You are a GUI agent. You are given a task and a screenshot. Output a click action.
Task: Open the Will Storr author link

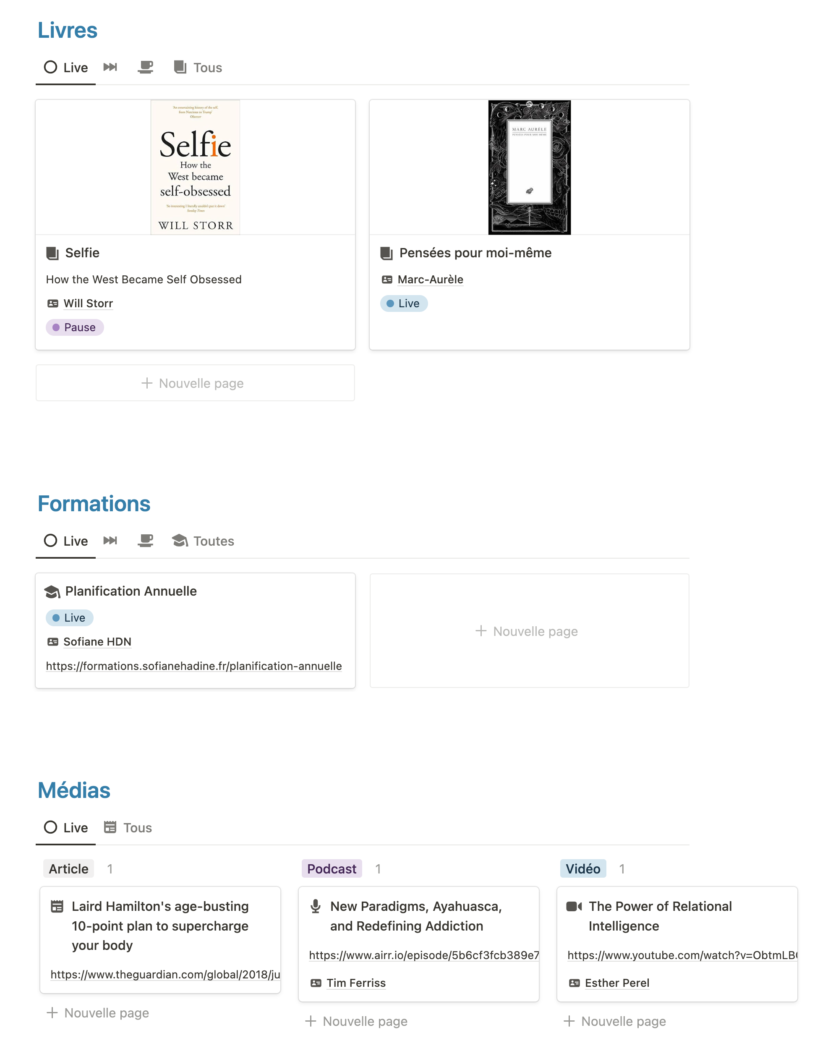(88, 303)
